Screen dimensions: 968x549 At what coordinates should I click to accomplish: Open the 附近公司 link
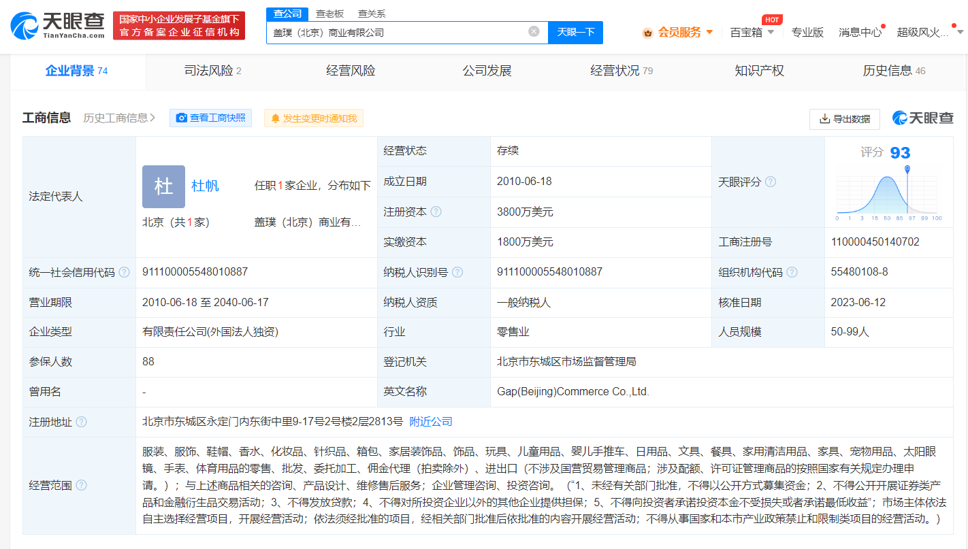coord(431,422)
